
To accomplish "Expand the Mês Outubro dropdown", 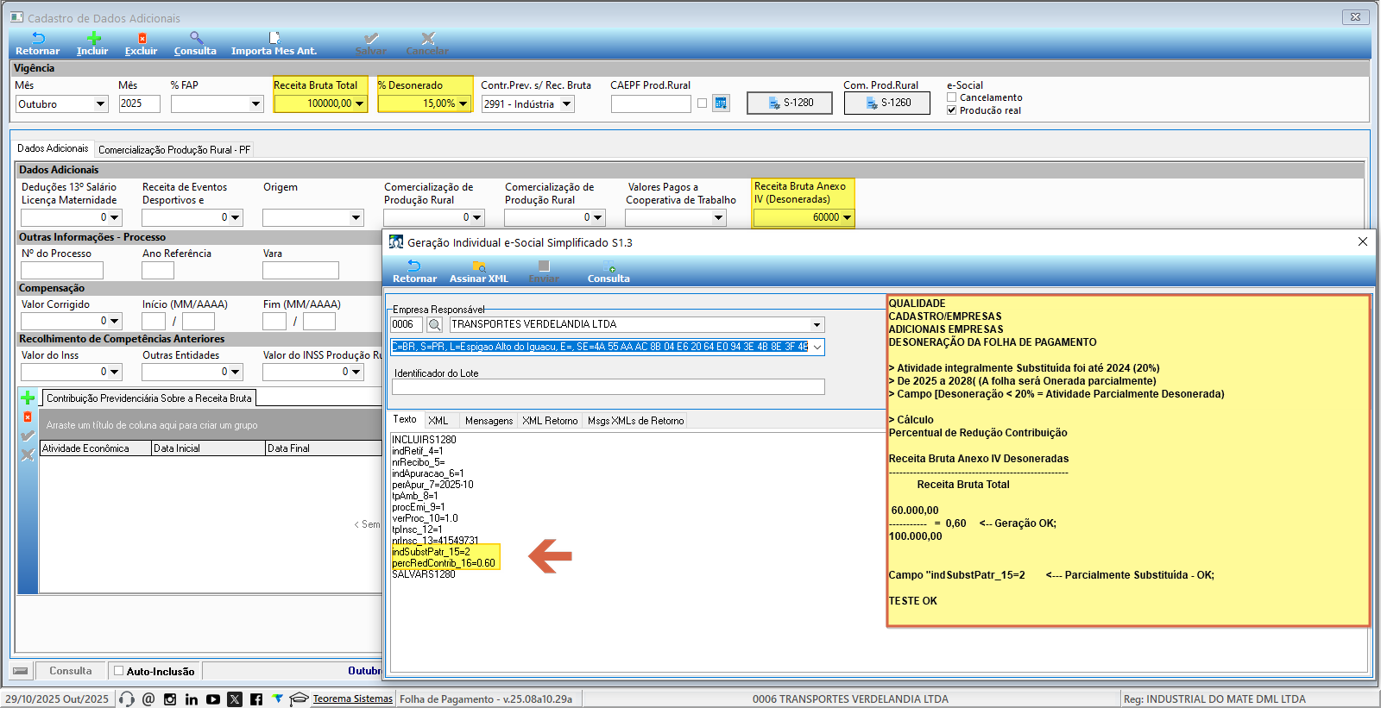I will click(x=100, y=104).
